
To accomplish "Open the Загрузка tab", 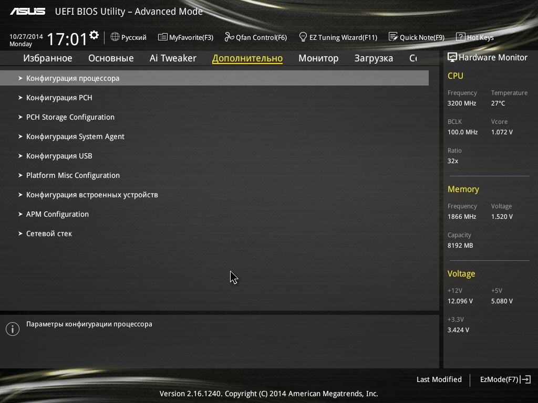I will coord(374,58).
